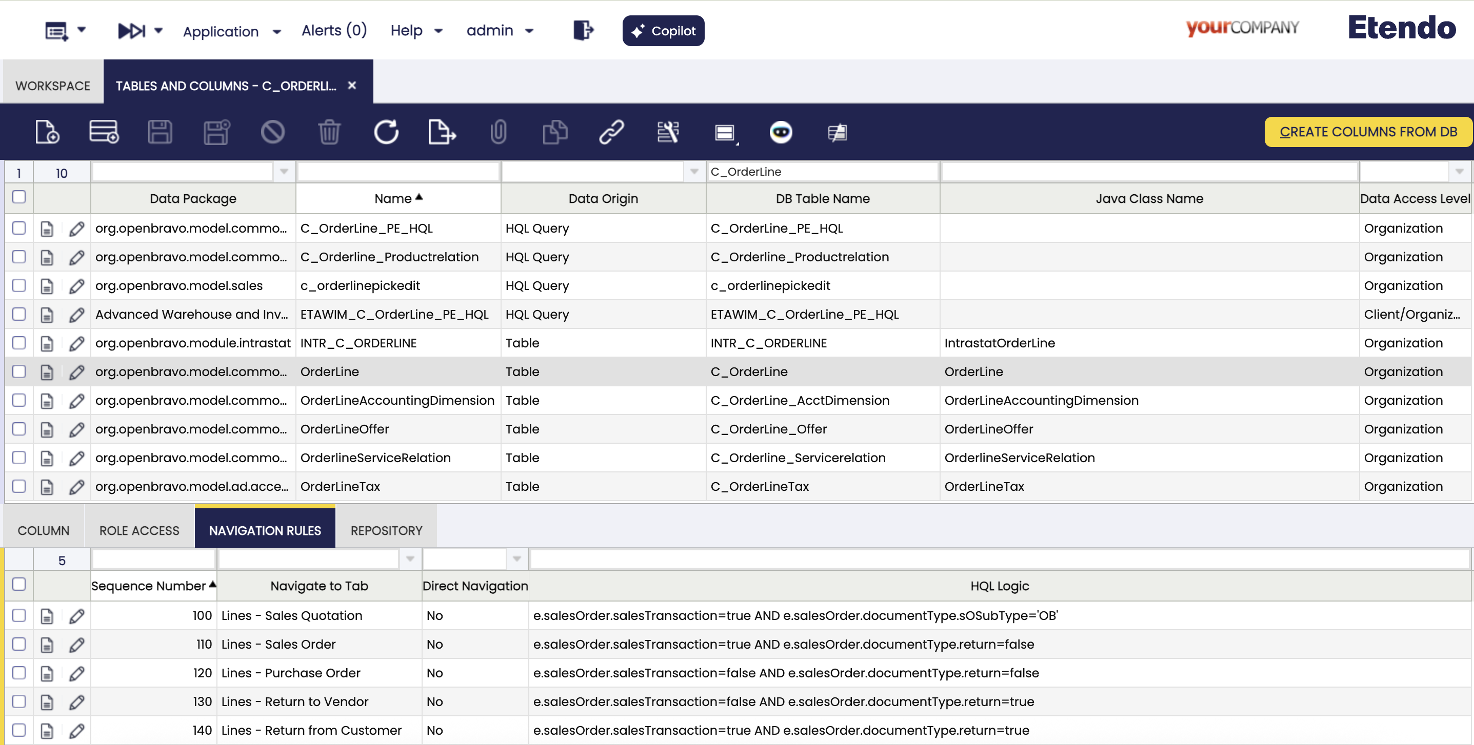Click the new document toolbar icon
Screen dimensions: 1474x745
[47, 132]
